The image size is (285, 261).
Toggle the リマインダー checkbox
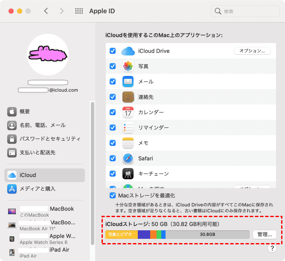[x=113, y=128]
